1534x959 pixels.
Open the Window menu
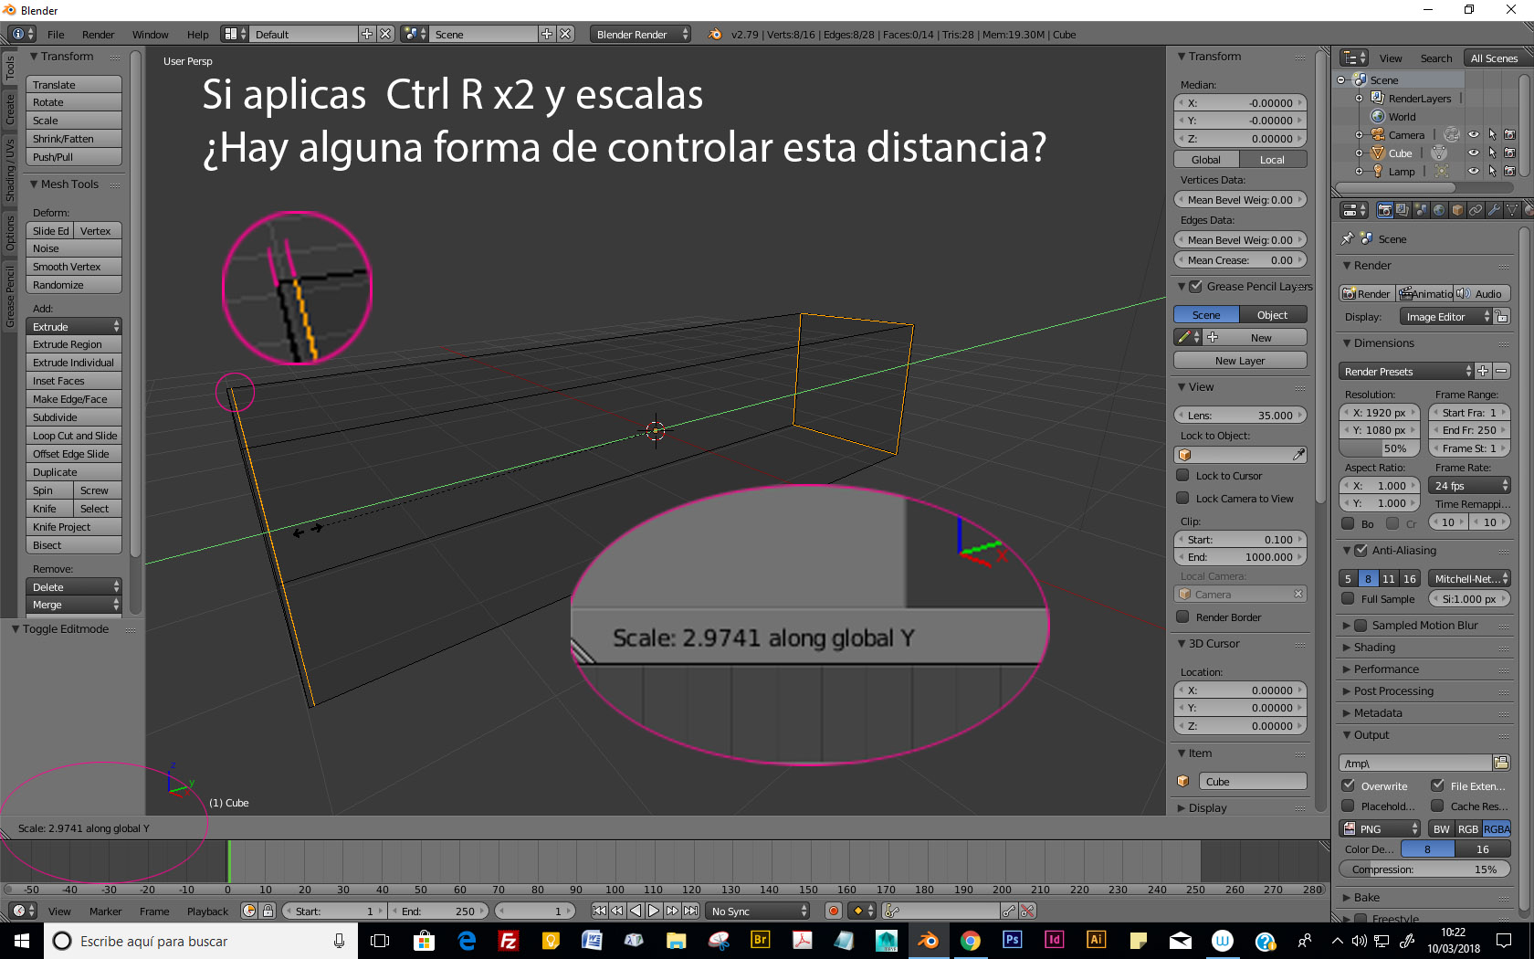pos(151,35)
